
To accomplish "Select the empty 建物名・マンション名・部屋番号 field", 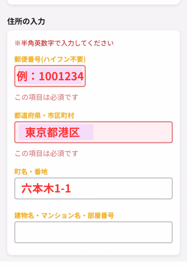I will [93, 232].
